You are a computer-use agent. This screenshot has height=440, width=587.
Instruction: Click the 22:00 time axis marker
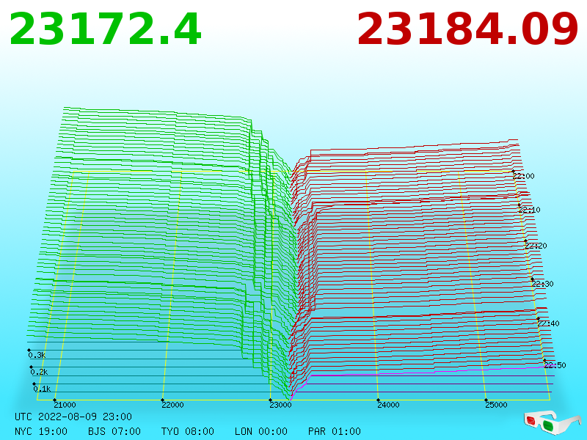523,176
